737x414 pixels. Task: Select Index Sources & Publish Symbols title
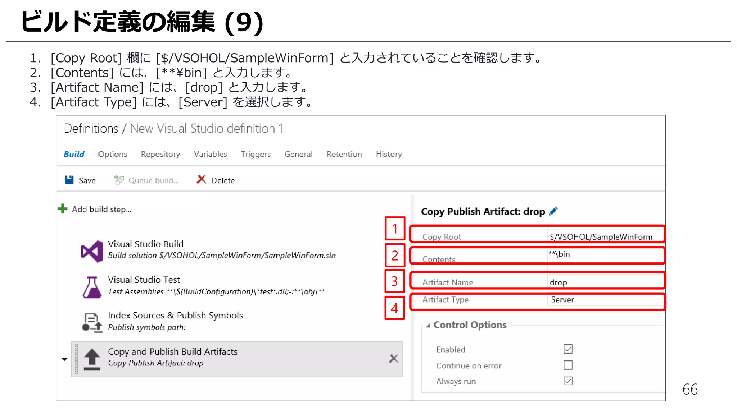pyautogui.click(x=176, y=315)
